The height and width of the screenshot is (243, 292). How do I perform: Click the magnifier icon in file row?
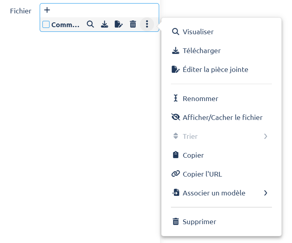click(90, 24)
